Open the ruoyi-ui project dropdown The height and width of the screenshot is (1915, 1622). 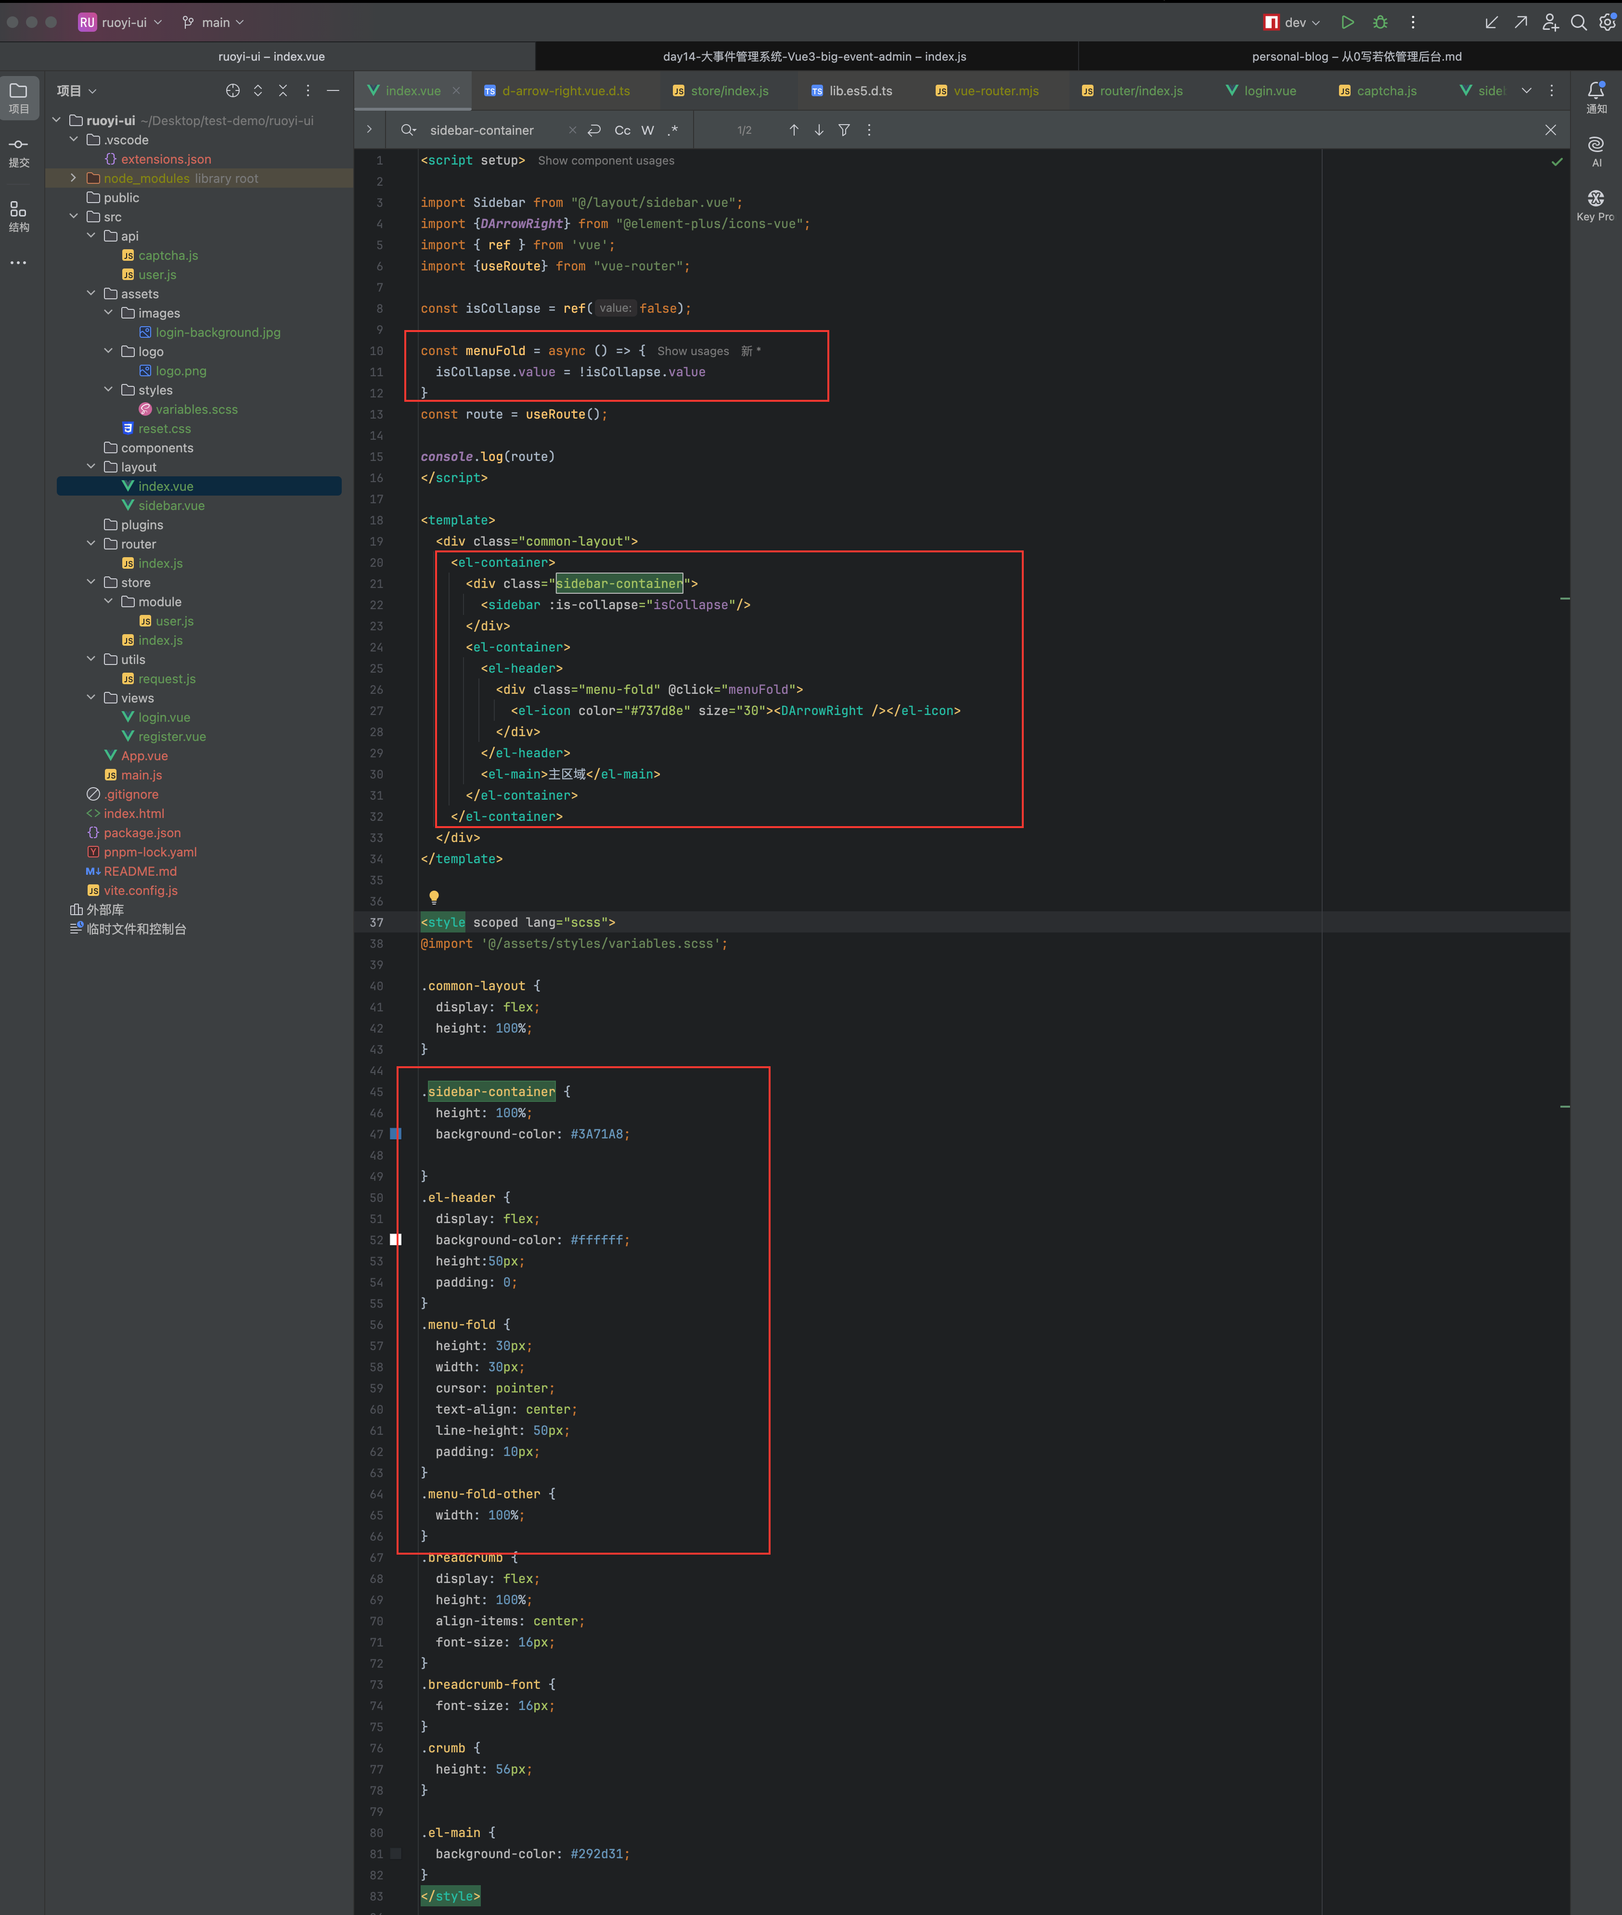tap(120, 22)
